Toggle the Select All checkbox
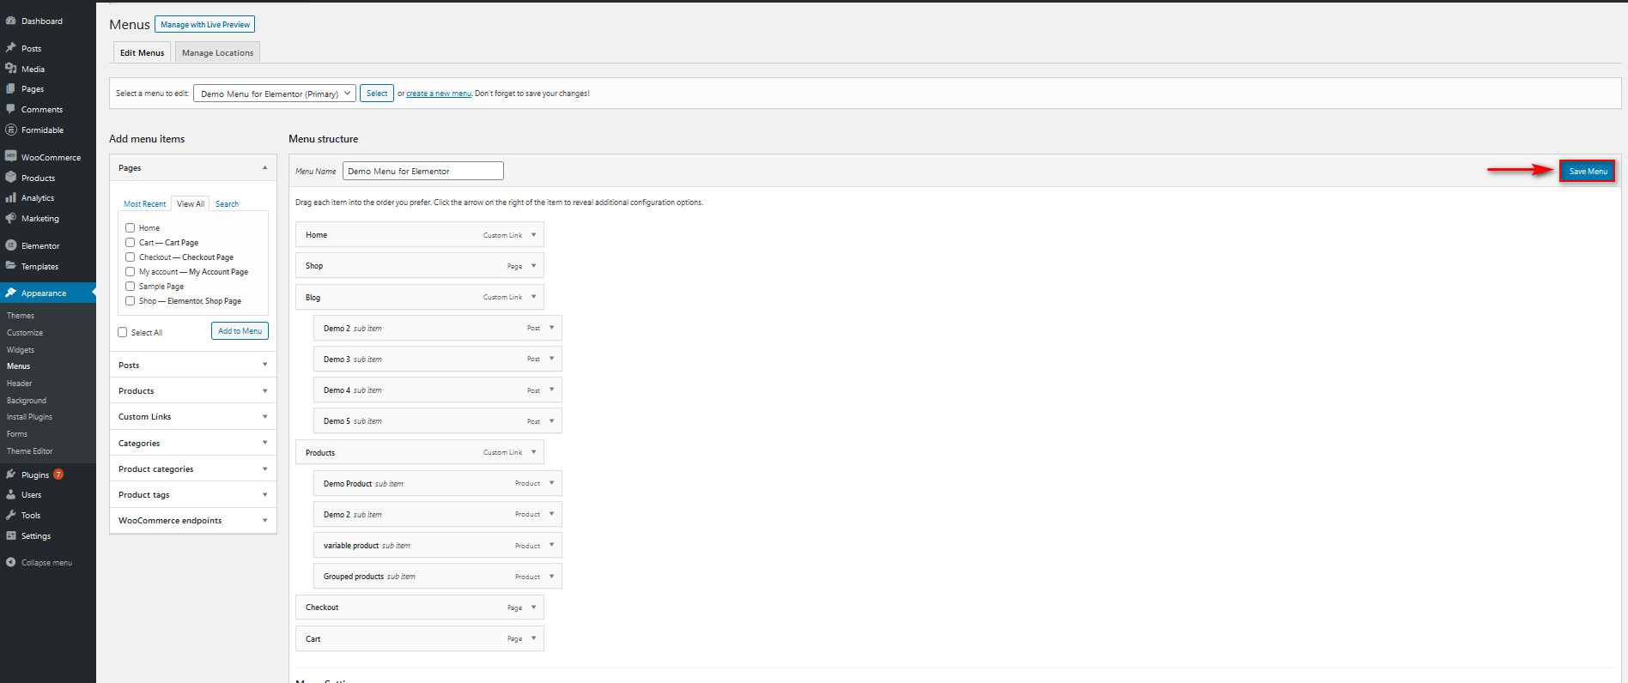 [x=123, y=332]
